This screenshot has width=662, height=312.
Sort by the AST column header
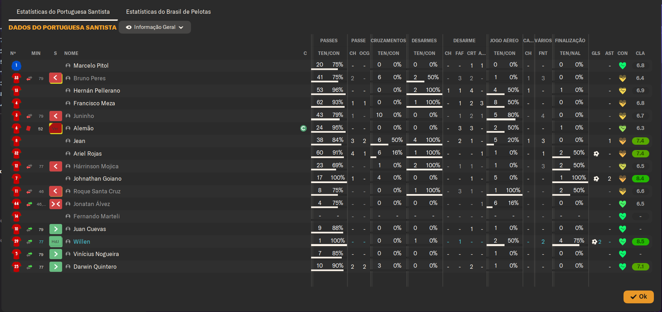pos(609,53)
